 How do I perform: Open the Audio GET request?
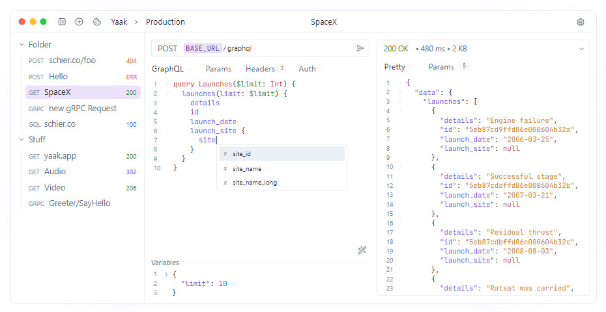click(83, 172)
